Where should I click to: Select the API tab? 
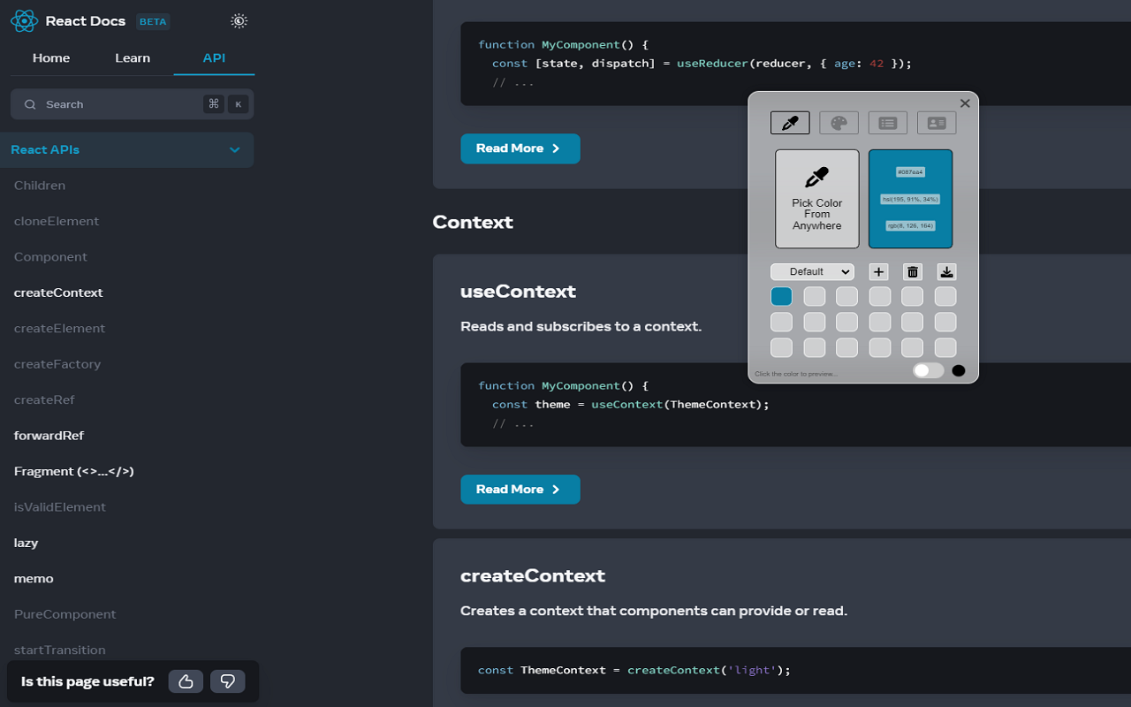tap(214, 57)
